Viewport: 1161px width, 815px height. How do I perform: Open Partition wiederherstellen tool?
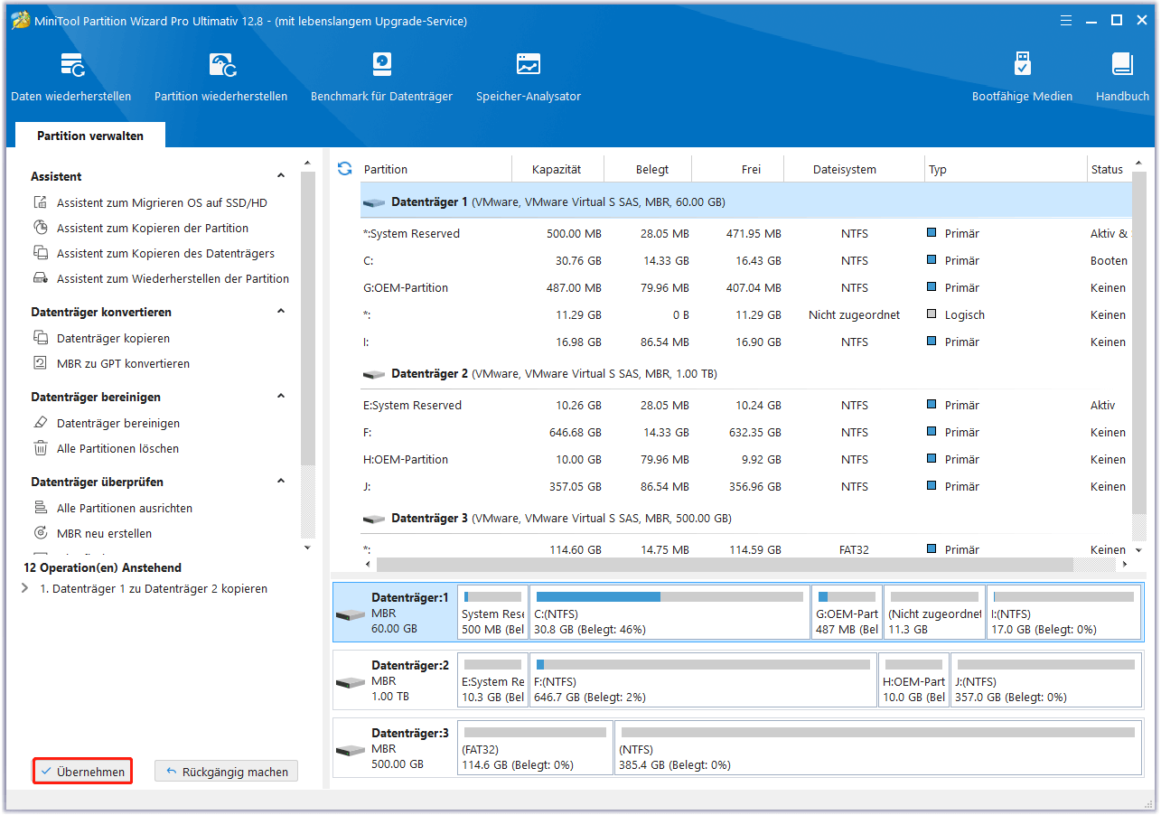[x=220, y=78]
